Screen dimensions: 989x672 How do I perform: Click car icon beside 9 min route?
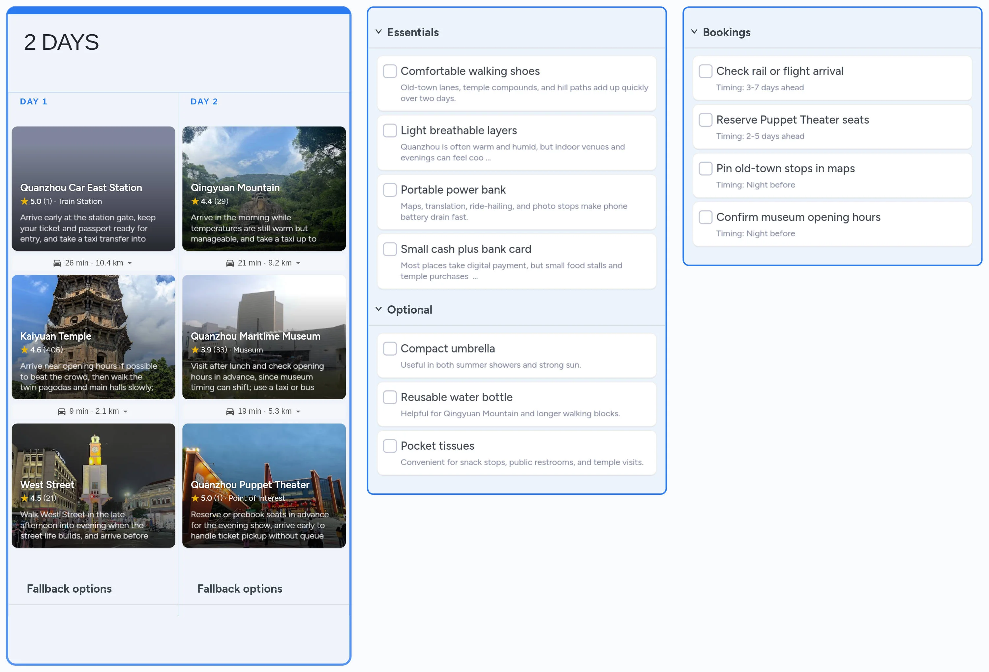click(62, 412)
